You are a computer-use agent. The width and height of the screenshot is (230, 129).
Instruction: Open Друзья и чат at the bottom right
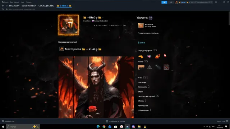click(x=222, y=121)
